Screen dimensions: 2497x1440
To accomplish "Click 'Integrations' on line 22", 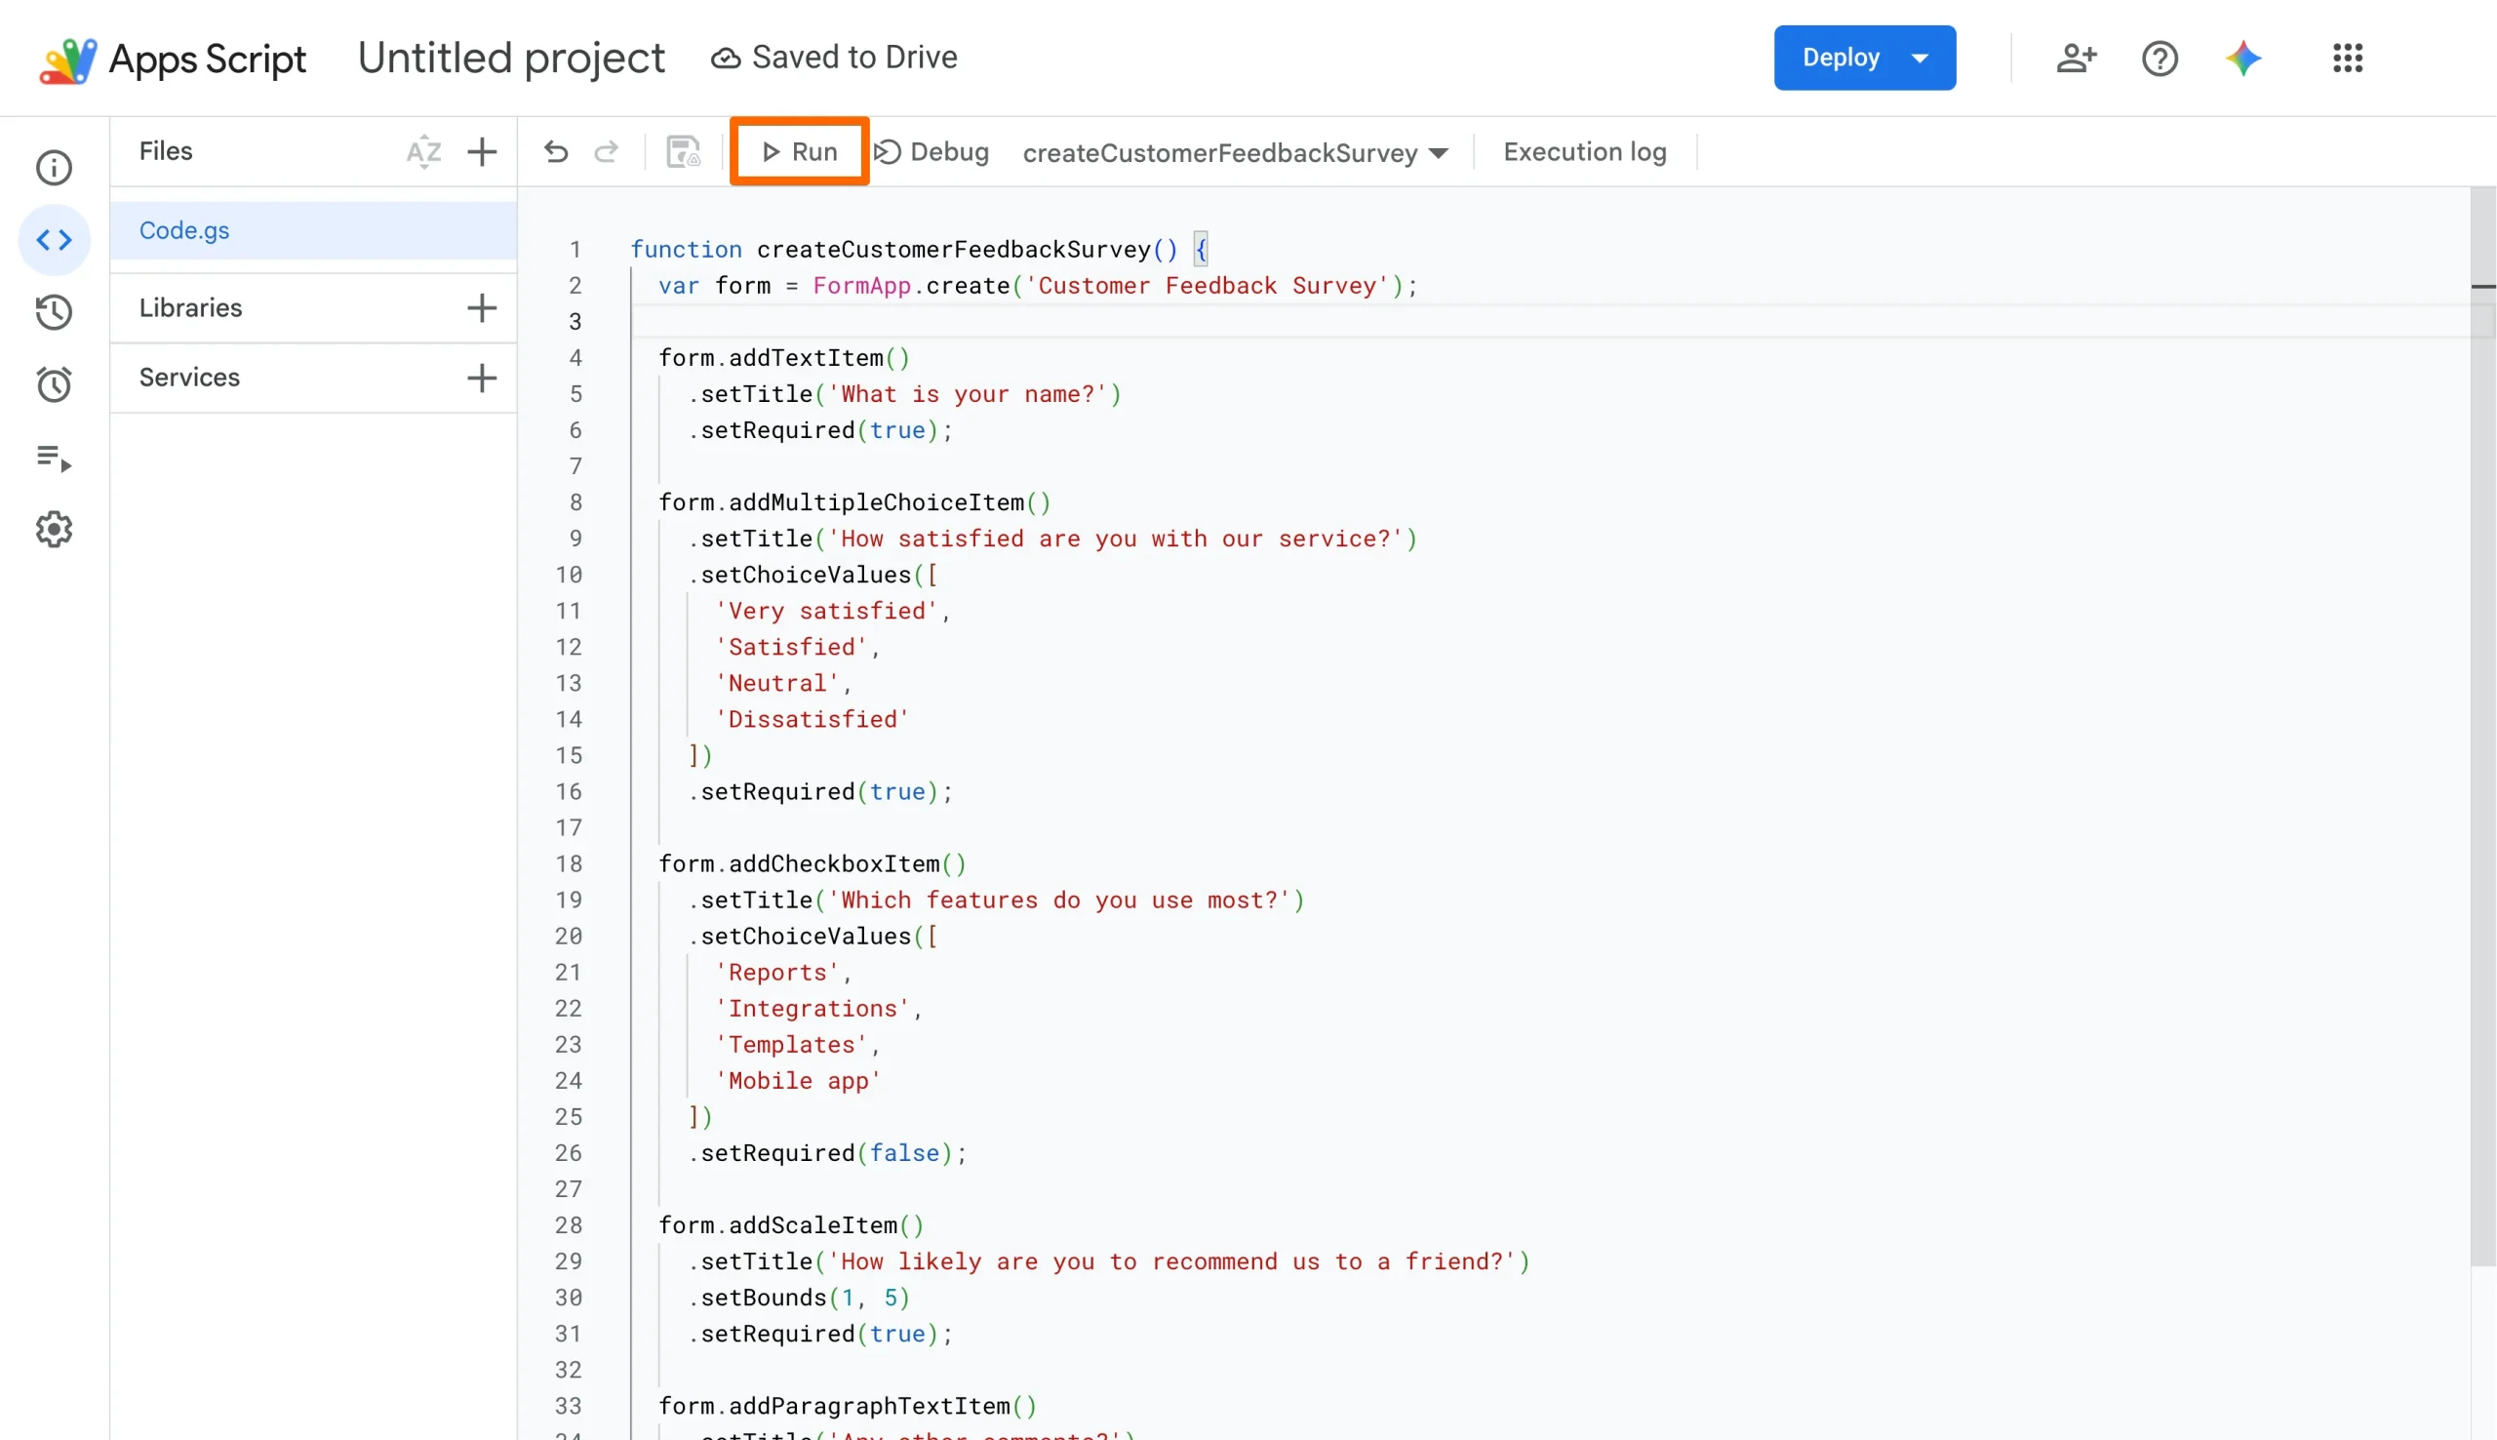I will [812, 1008].
